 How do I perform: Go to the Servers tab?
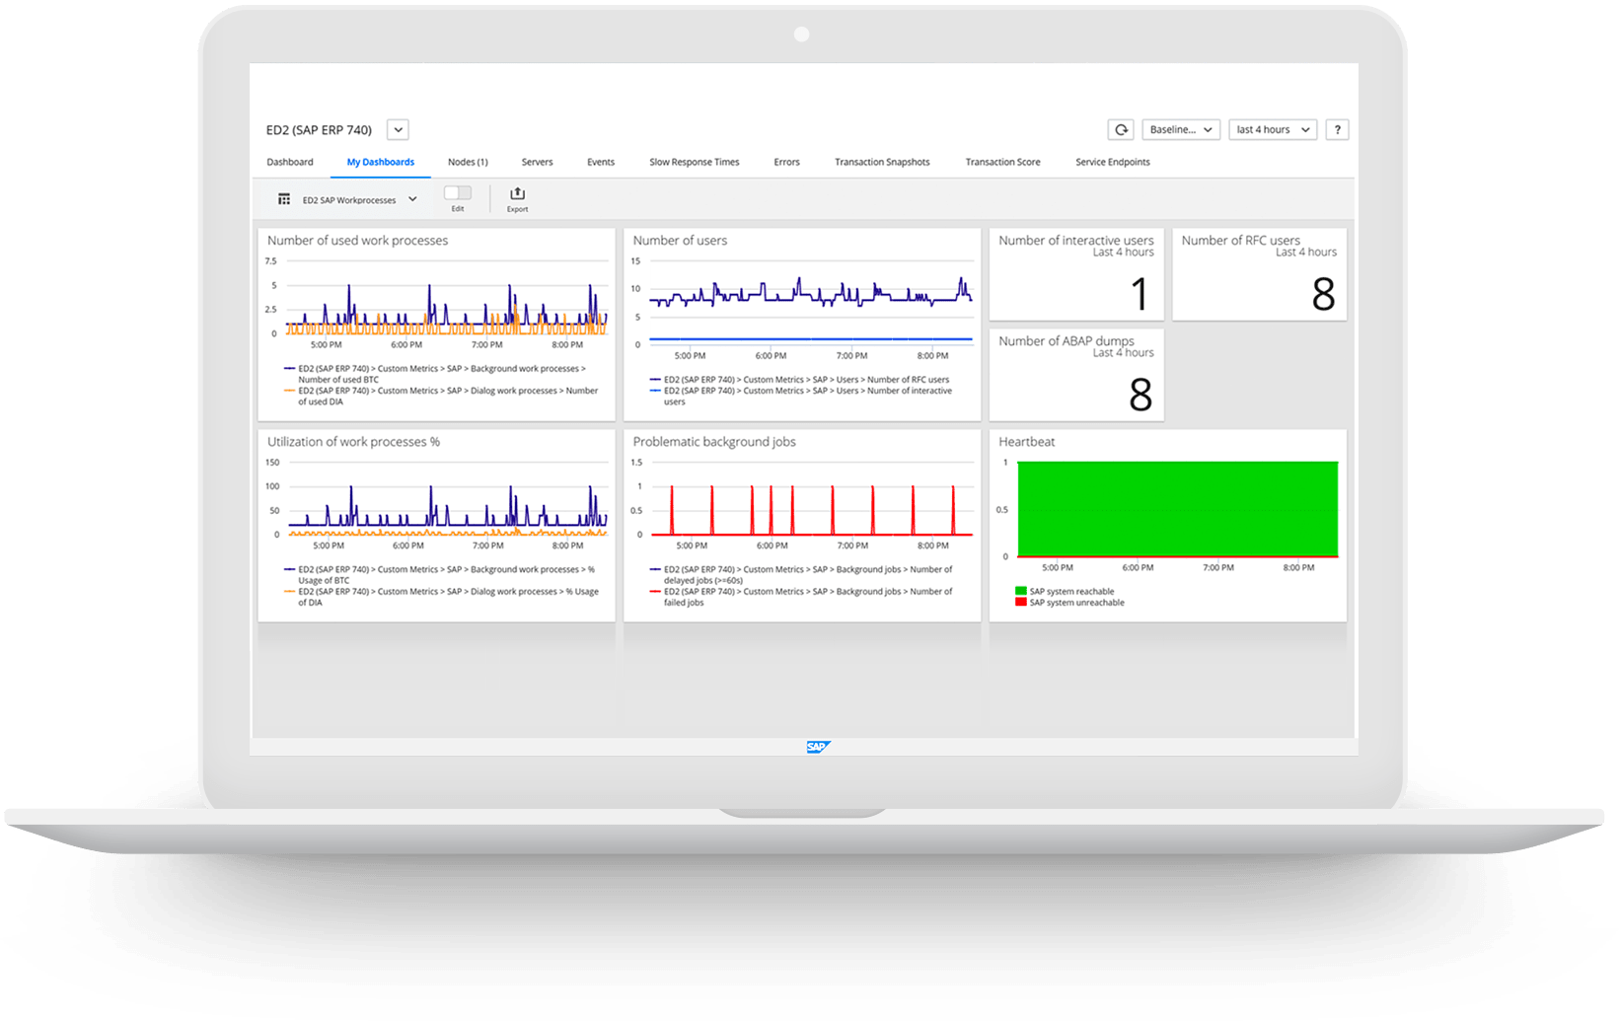[537, 162]
